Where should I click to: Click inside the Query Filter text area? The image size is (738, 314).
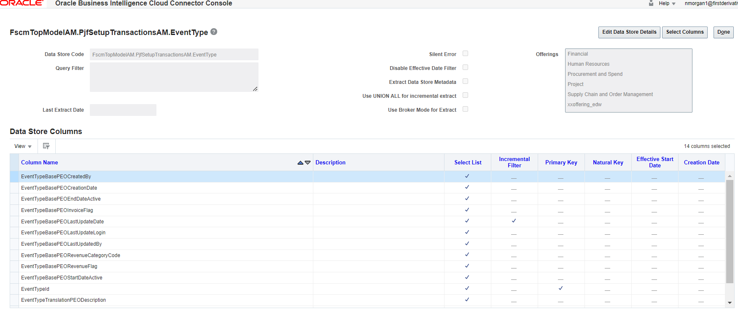[x=174, y=77]
